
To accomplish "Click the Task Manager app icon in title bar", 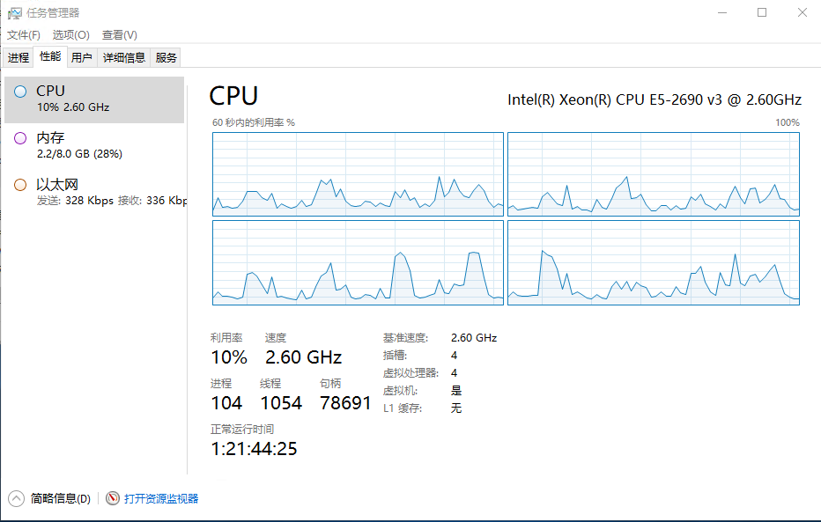I will [x=15, y=12].
